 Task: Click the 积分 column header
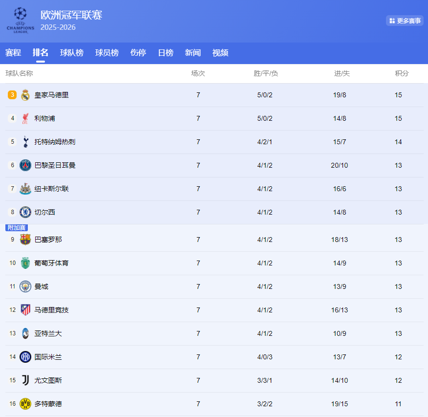click(402, 73)
